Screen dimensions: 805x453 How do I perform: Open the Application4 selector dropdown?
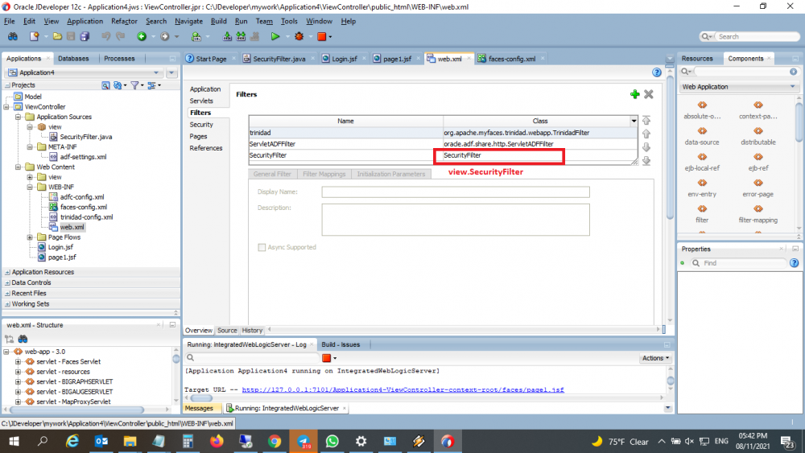(156, 73)
